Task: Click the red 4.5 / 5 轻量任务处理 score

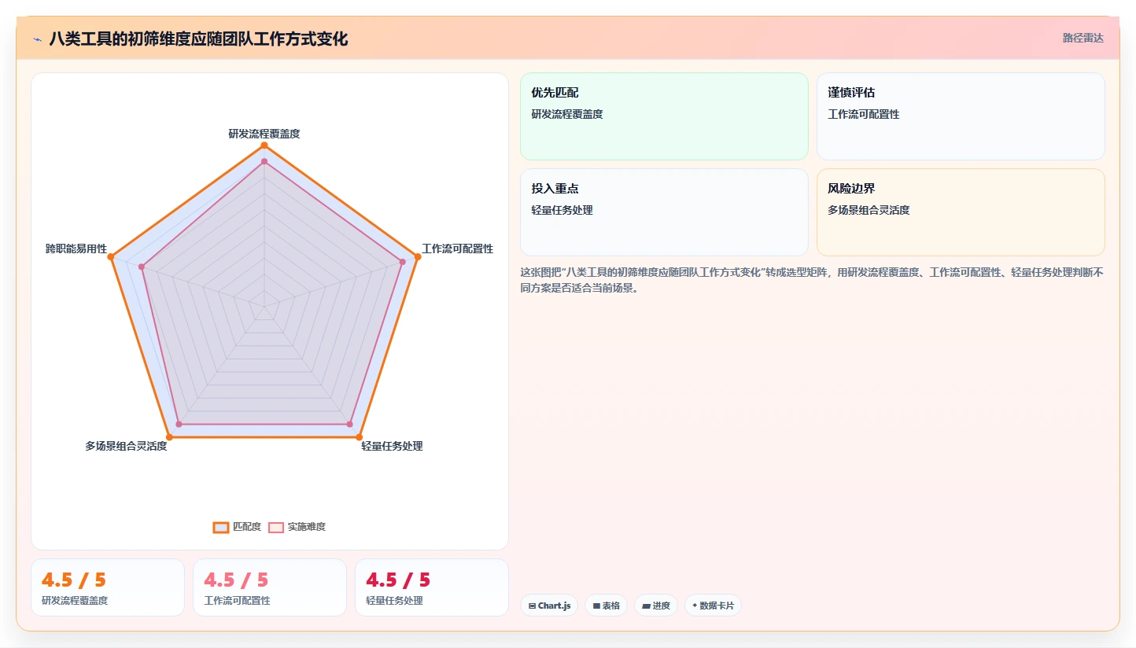Action: point(398,580)
